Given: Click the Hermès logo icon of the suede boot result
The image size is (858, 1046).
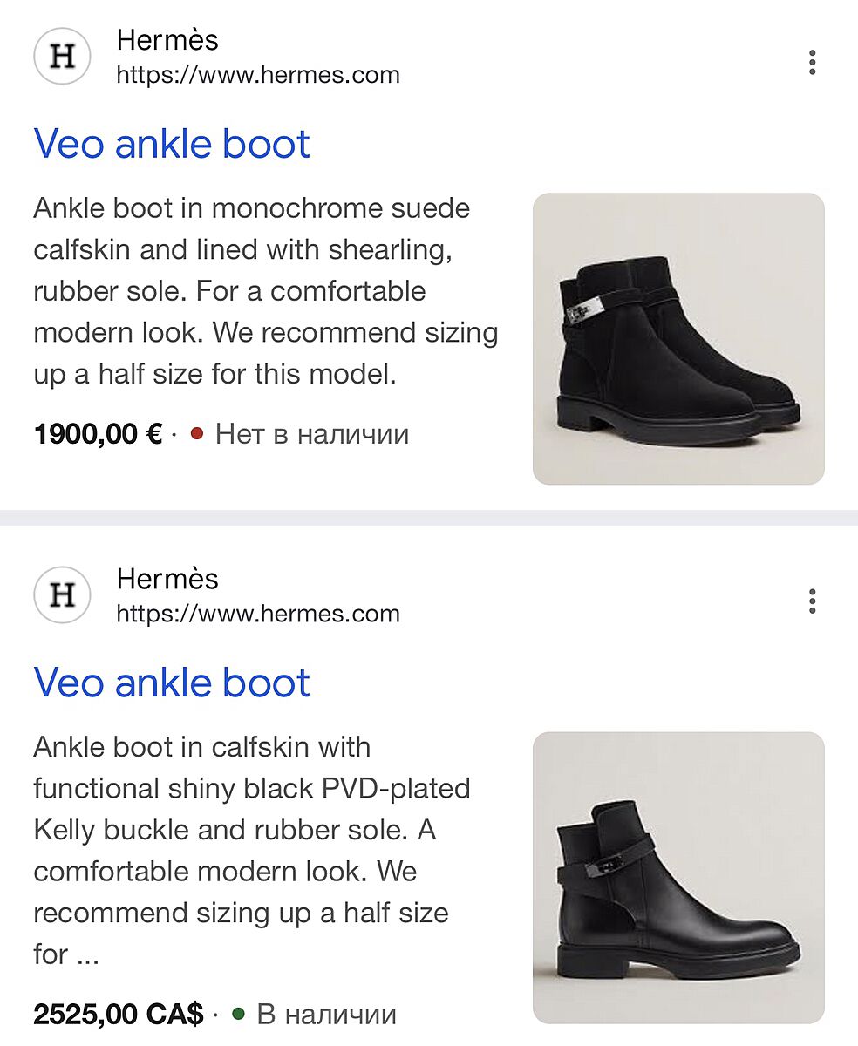Looking at the screenshot, I should pos(62,57).
